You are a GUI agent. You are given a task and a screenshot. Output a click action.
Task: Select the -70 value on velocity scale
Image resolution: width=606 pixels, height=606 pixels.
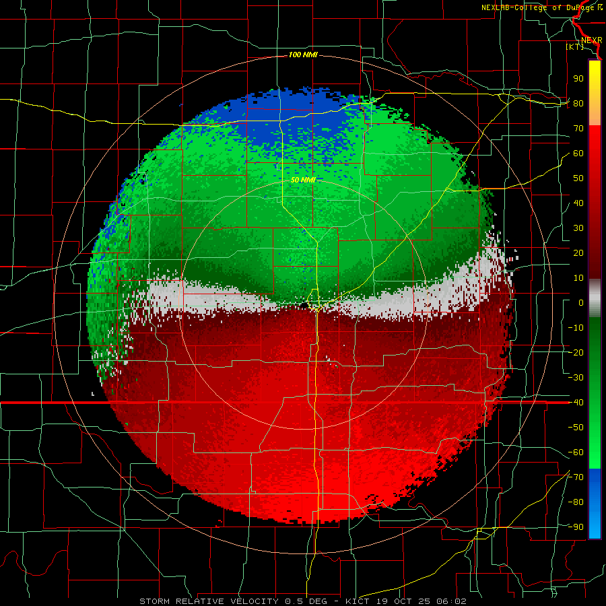coord(576,477)
